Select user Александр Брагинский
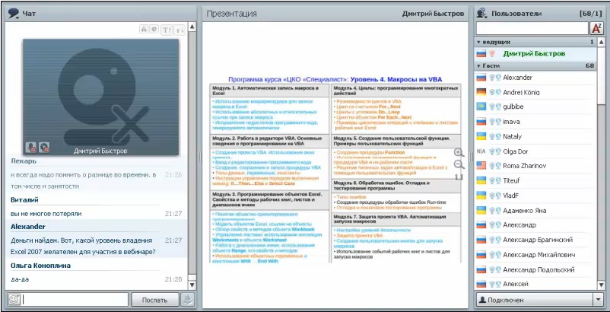Screen dimensions: 610x312 point(535,240)
